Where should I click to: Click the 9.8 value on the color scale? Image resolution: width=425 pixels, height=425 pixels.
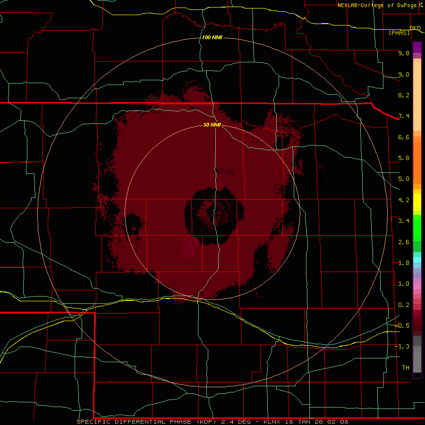(404, 53)
